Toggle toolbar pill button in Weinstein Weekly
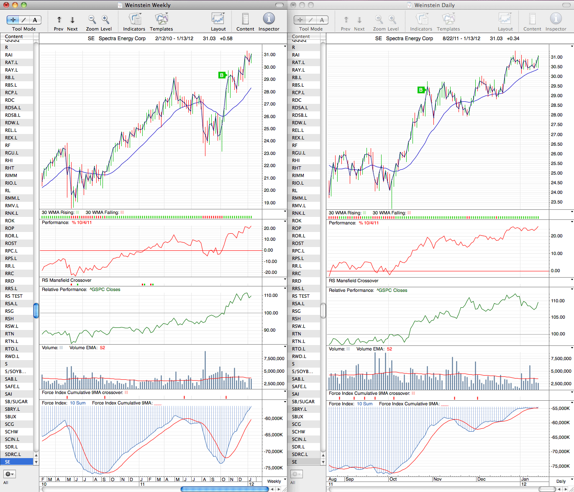Image resolution: width=574 pixels, height=492 pixels. pyautogui.click(x=280, y=5)
